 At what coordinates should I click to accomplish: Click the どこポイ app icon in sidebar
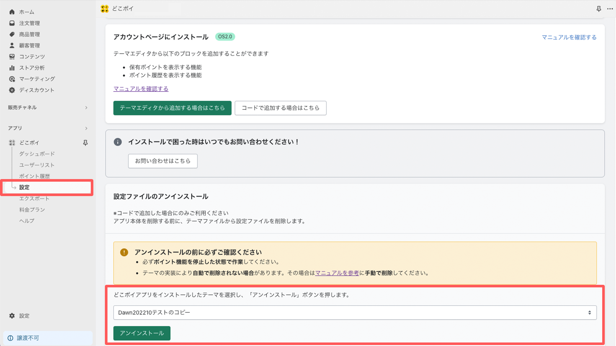12,143
